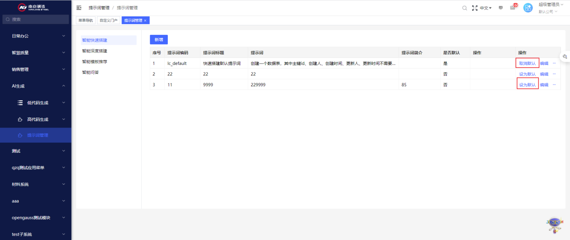Image resolution: width=570 pixels, height=240 pixels.
Task: Expand the aaa menu
Action: pyautogui.click(x=36, y=201)
